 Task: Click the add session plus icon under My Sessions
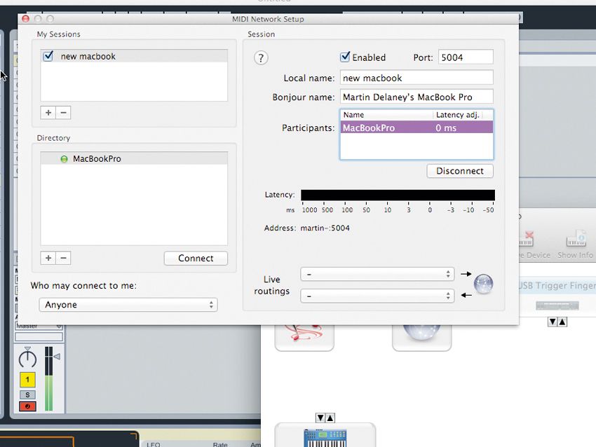pos(48,112)
